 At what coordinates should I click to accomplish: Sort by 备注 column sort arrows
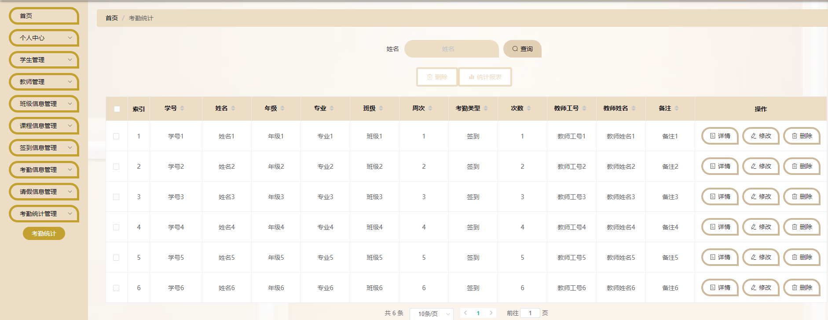click(677, 108)
